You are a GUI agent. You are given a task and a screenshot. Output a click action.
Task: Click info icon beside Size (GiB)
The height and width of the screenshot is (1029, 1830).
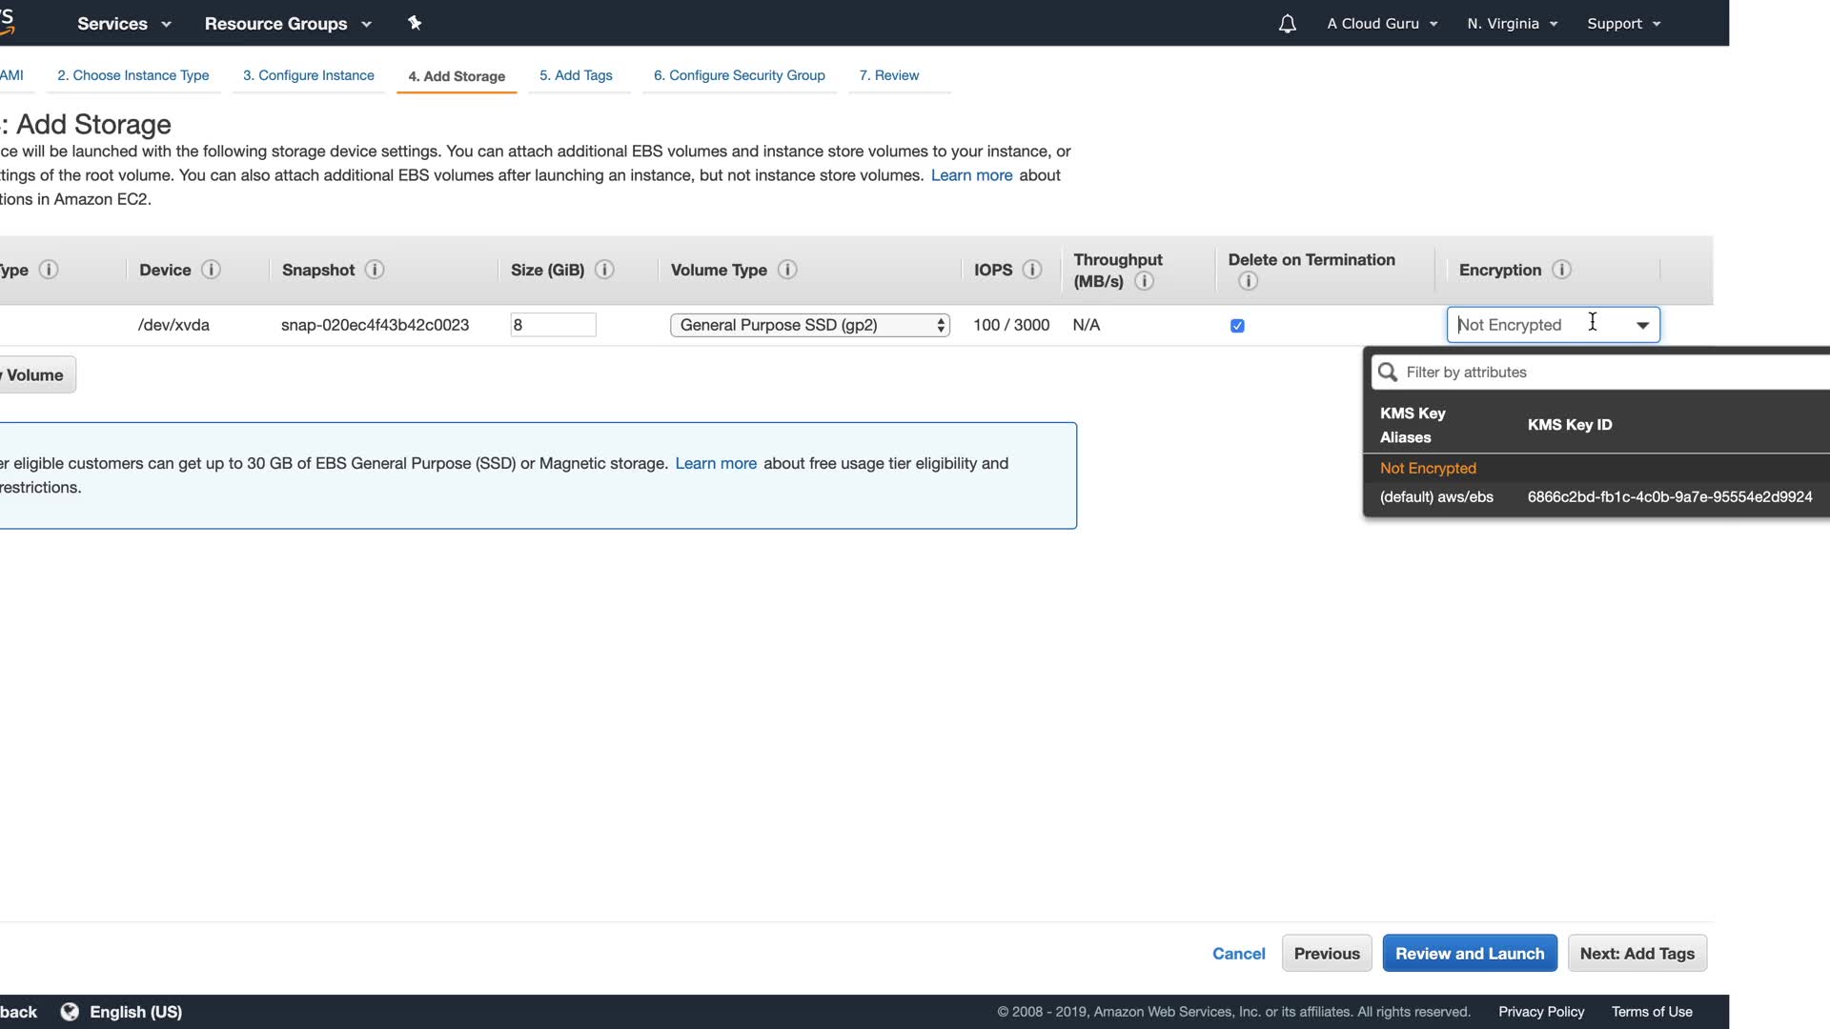point(604,270)
